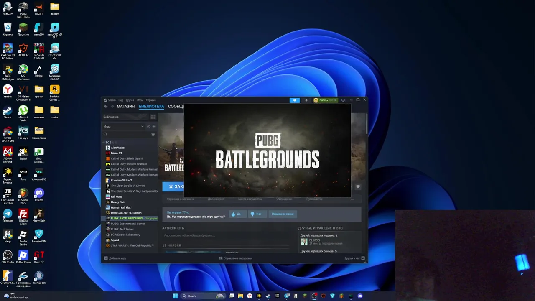Recommend the game with the Да button
The image size is (535, 301).
pos(237,214)
